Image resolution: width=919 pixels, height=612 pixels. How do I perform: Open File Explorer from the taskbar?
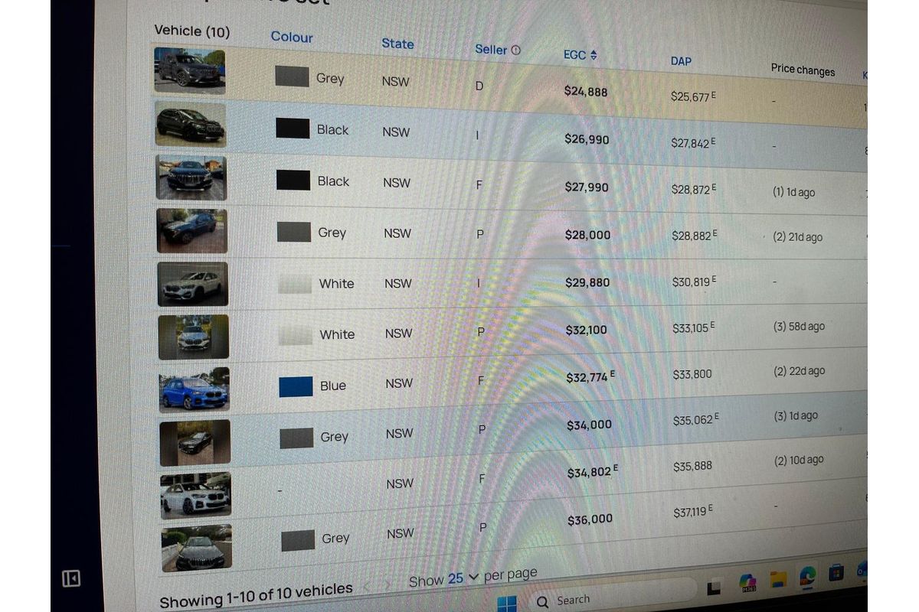click(778, 578)
